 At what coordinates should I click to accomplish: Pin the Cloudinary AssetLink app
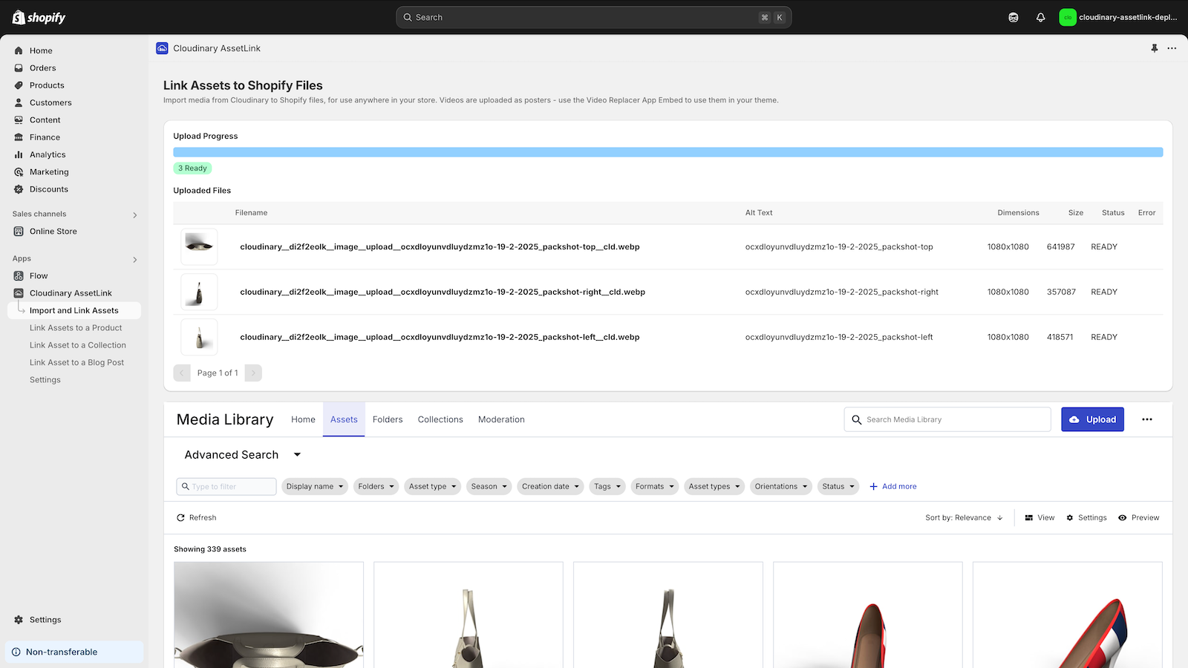click(1154, 48)
